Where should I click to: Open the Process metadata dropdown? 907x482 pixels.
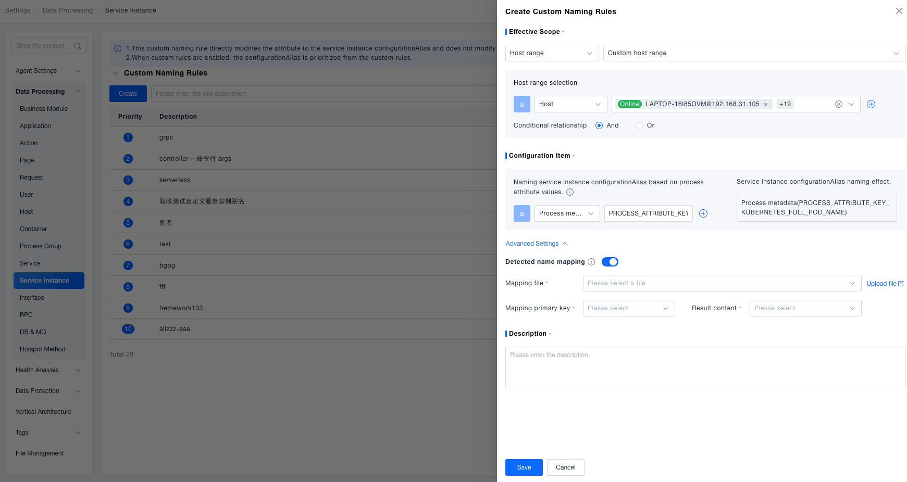[567, 213]
